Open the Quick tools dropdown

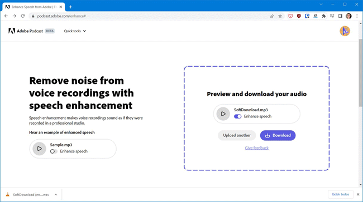coord(75,31)
